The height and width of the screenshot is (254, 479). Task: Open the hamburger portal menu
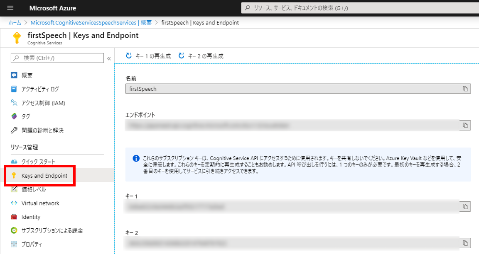click(10, 8)
